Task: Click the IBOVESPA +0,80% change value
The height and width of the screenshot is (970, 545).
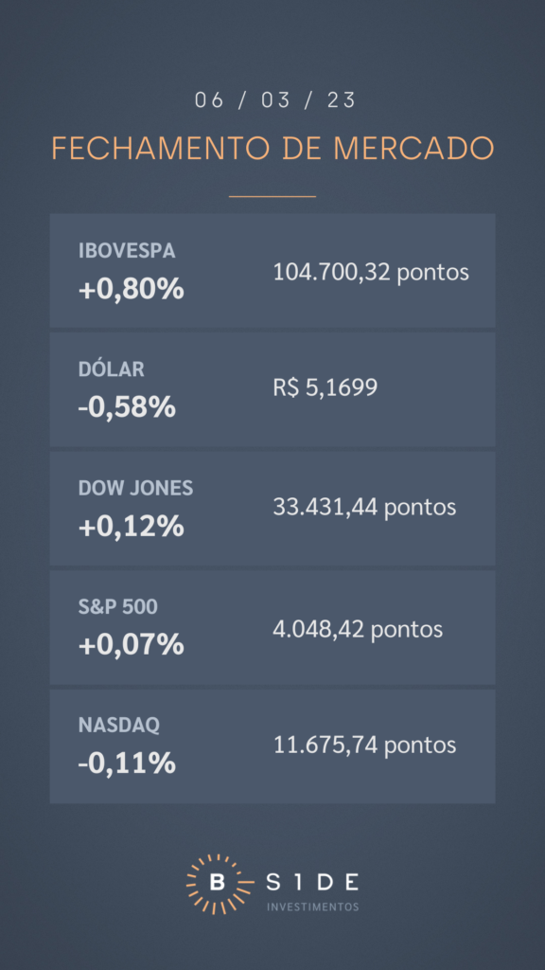Action: click(132, 289)
